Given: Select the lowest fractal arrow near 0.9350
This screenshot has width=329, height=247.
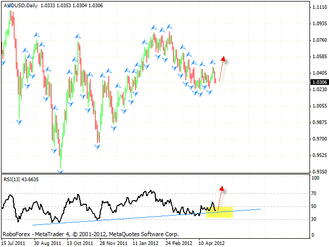Looking at the screenshot, I should click(61, 171).
